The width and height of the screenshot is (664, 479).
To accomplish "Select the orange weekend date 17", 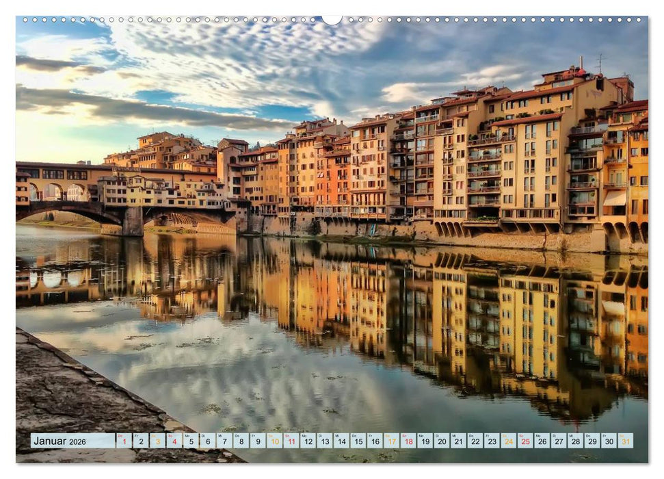I will point(393,441).
